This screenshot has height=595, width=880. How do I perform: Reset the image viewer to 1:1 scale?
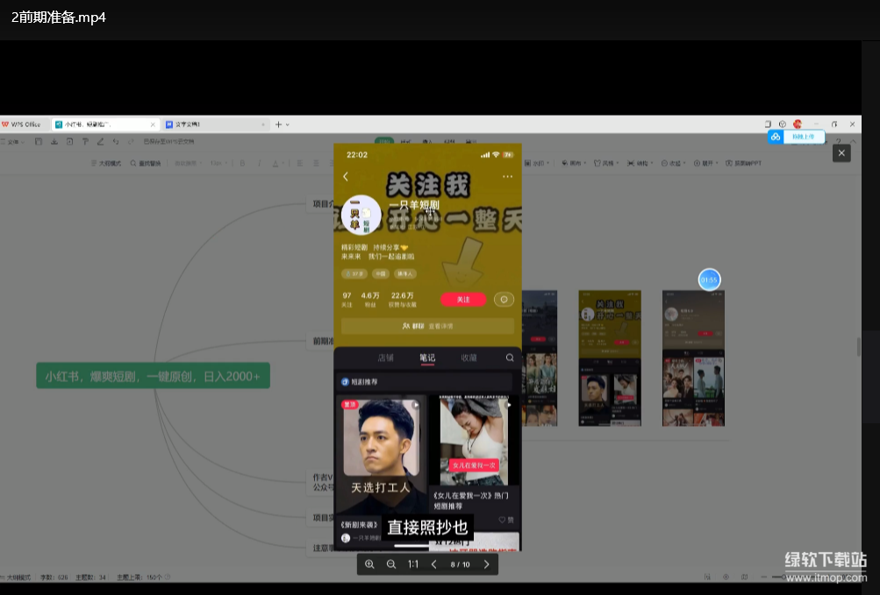click(x=413, y=564)
